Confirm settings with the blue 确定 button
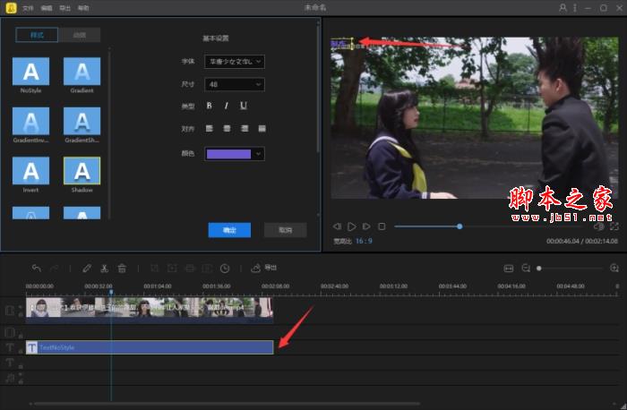627x410 pixels. pyautogui.click(x=229, y=230)
